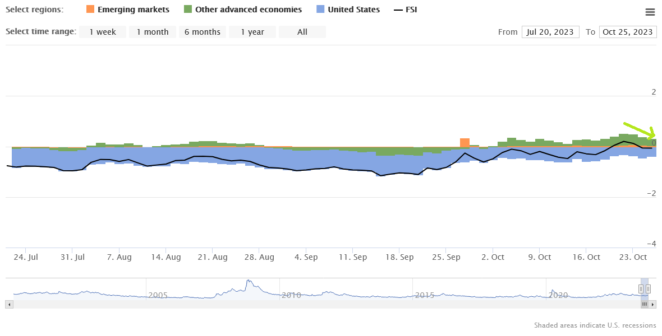Click the navigator year label 2010
The width and height of the screenshot is (662, 336).
291,295
